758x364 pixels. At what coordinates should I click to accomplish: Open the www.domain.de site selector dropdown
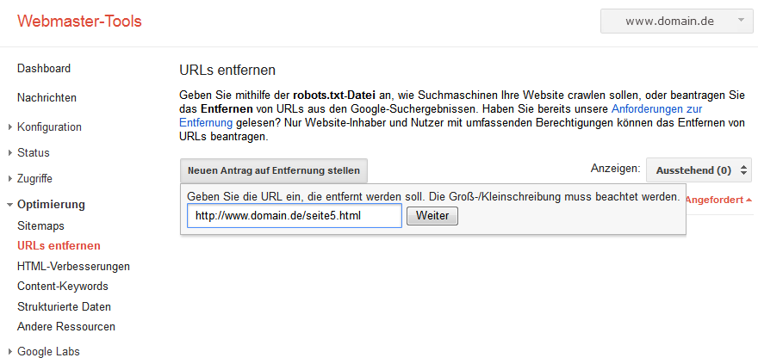point(676,21)
